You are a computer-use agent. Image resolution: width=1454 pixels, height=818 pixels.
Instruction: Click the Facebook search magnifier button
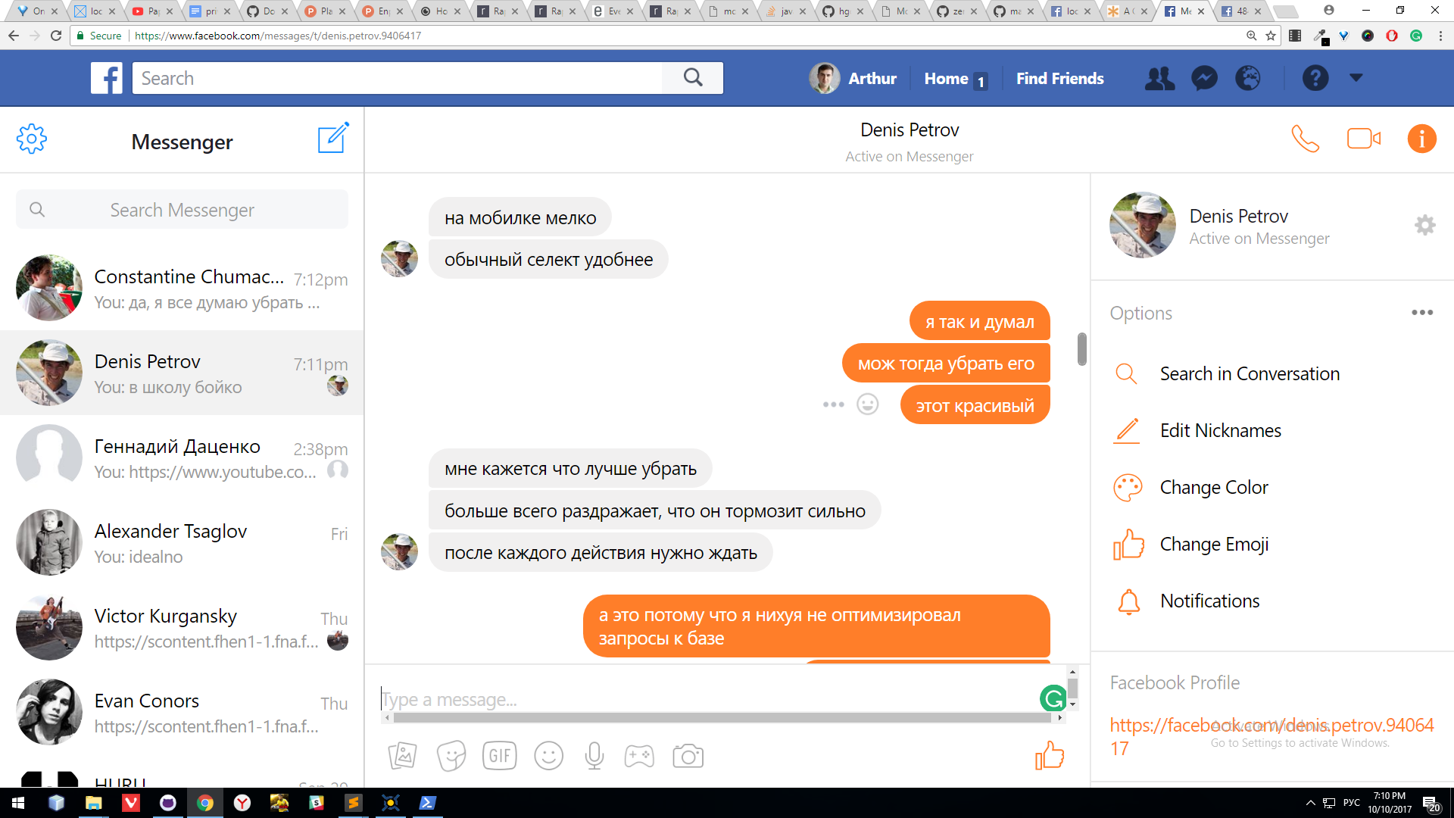point(693,78)
